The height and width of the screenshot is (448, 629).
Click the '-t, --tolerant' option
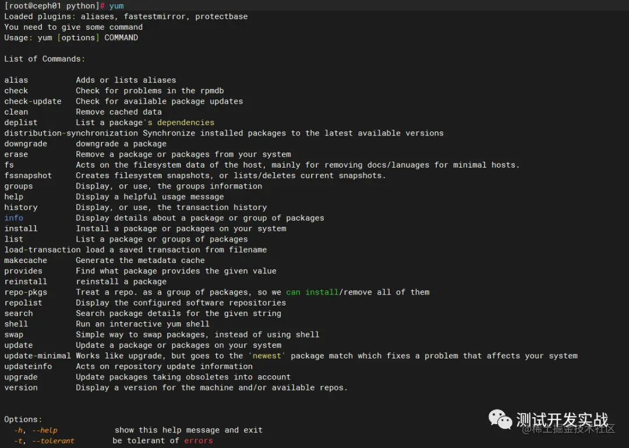tap(44, 441)
